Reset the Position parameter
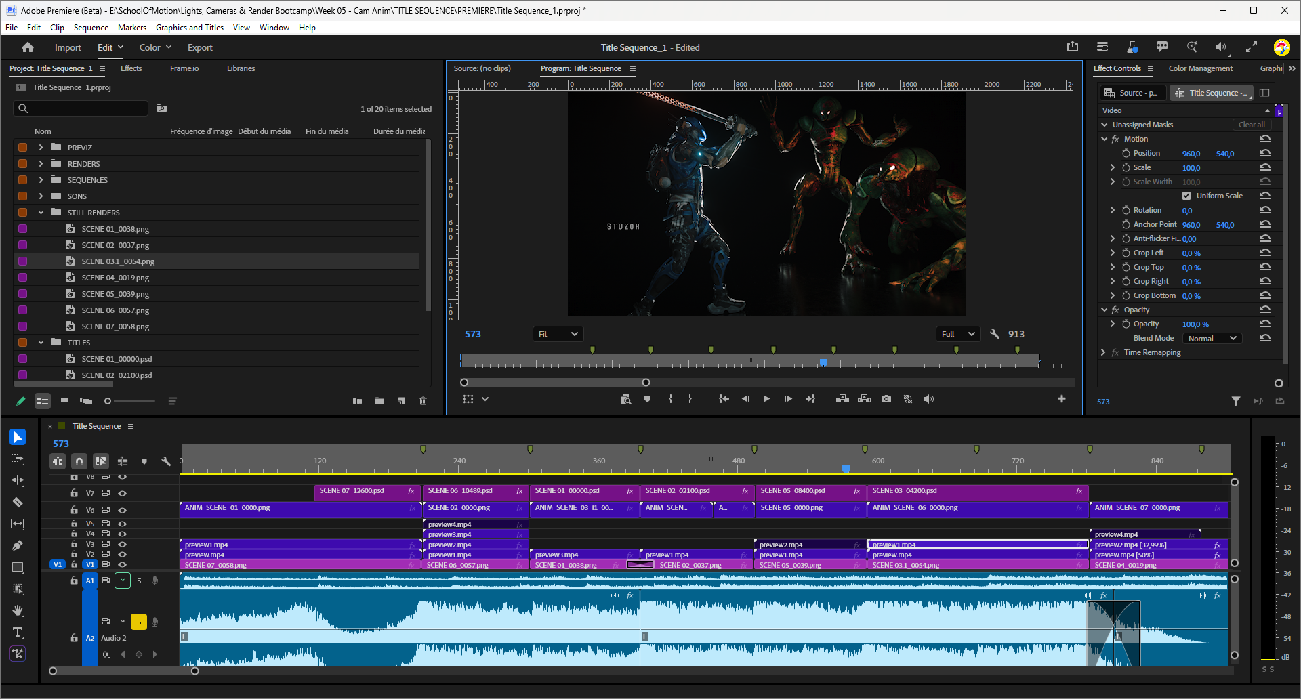 pos(1265,153)
